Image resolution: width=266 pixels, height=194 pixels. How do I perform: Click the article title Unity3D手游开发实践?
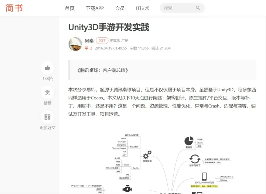click(109, 27)
